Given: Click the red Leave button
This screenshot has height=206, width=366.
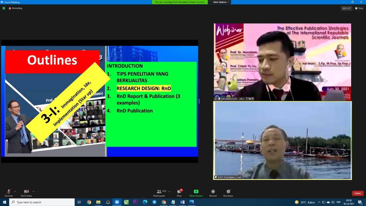Looking at the screenshot, I should (358, 193).
